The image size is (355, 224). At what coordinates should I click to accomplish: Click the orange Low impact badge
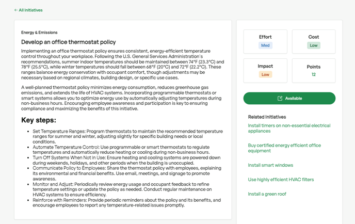pyautogui.click(x=265, y=74)
